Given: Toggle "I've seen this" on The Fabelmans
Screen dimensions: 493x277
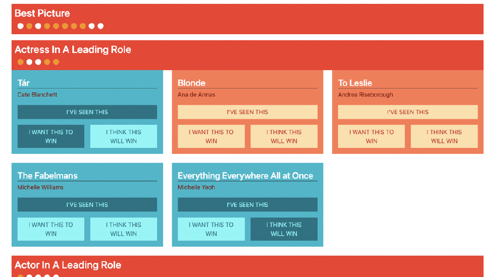Looking at the screenshot, I should pyautogui.click(x=87, y=205).
